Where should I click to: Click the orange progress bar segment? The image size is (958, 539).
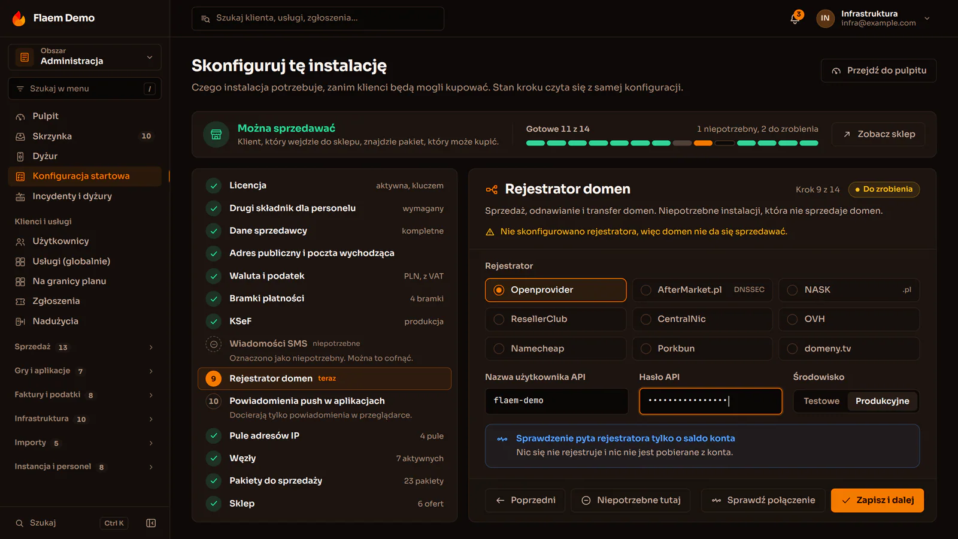(x=703, y=143)
